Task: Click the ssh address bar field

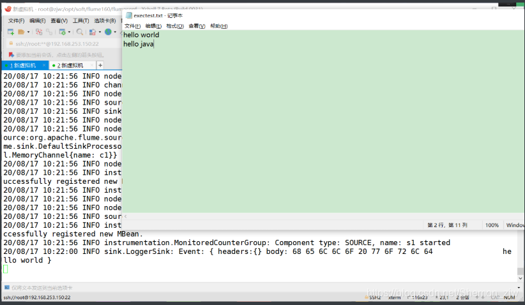Action: pos(64,44)
